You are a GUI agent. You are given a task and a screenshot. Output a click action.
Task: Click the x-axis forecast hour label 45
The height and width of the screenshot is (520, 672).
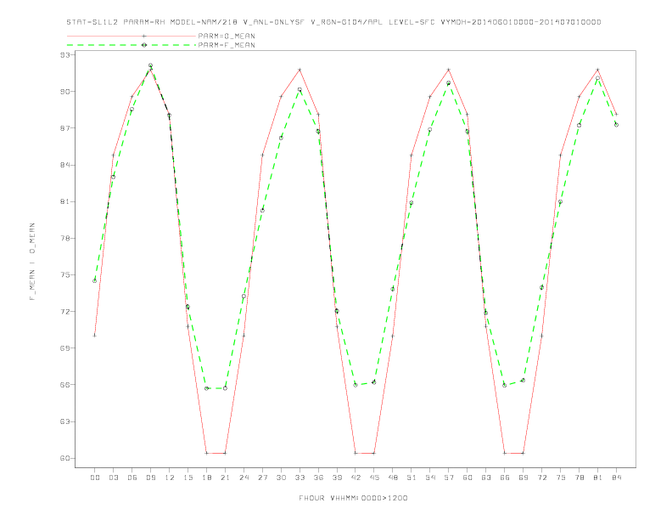(374, 478)
